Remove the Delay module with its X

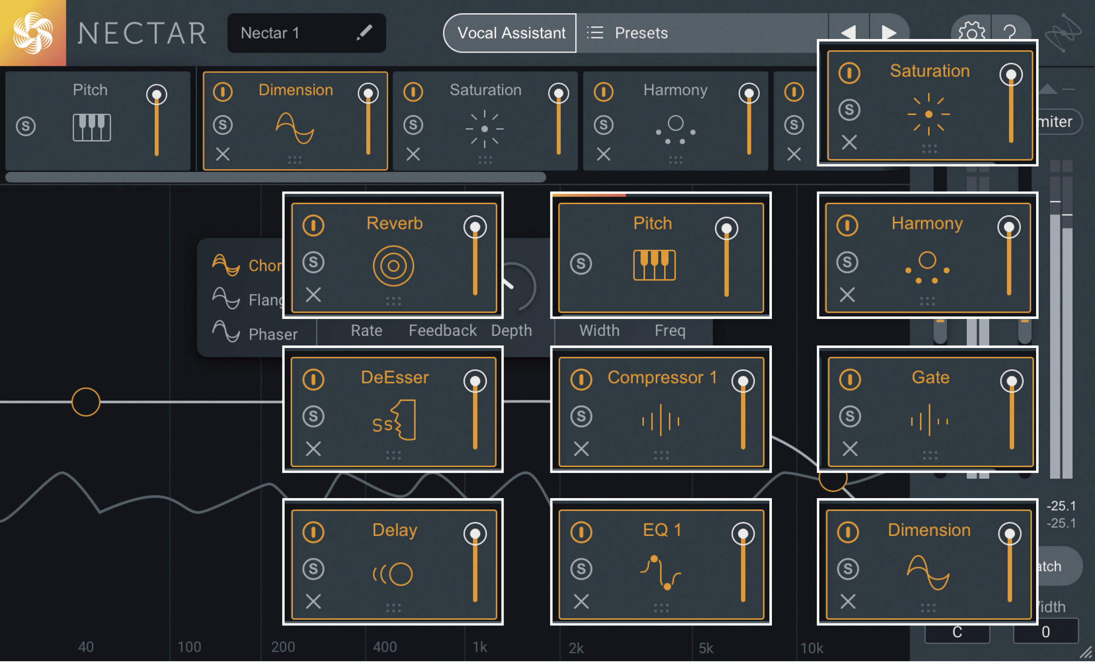tap(313, 601)
